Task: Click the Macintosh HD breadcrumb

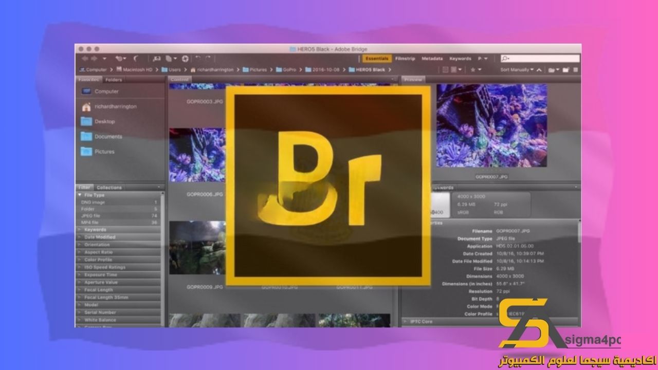Action: click(135, 69)
